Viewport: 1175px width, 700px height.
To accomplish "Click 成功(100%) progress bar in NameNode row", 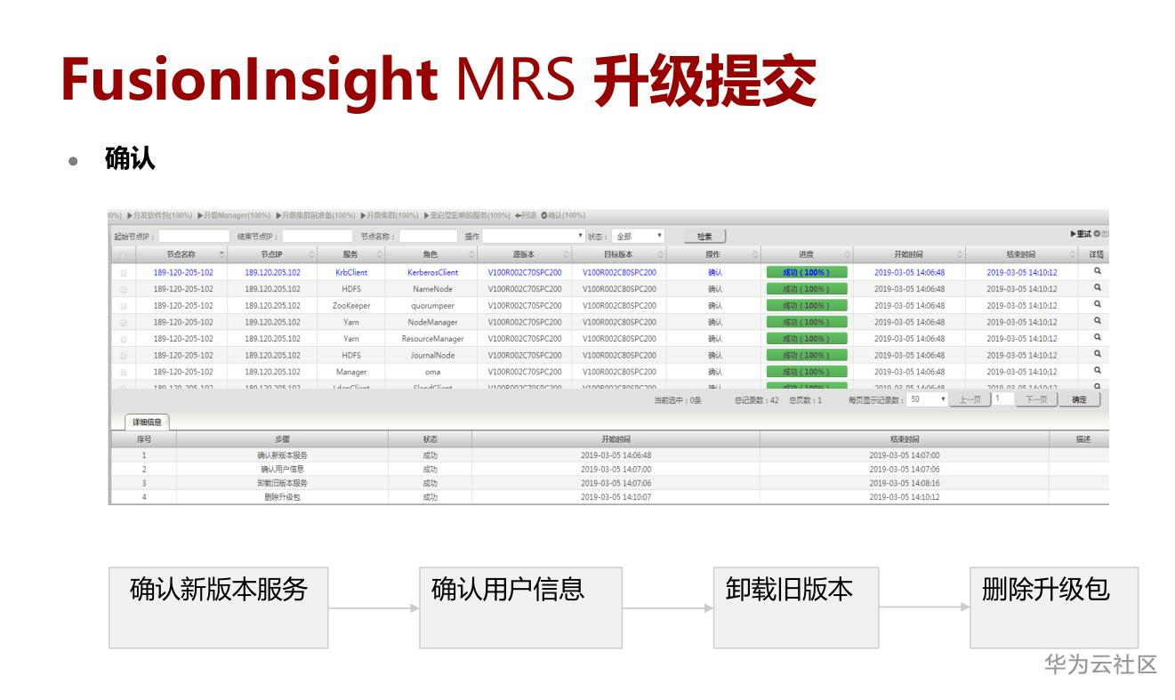I will click(x=806, y=289).
